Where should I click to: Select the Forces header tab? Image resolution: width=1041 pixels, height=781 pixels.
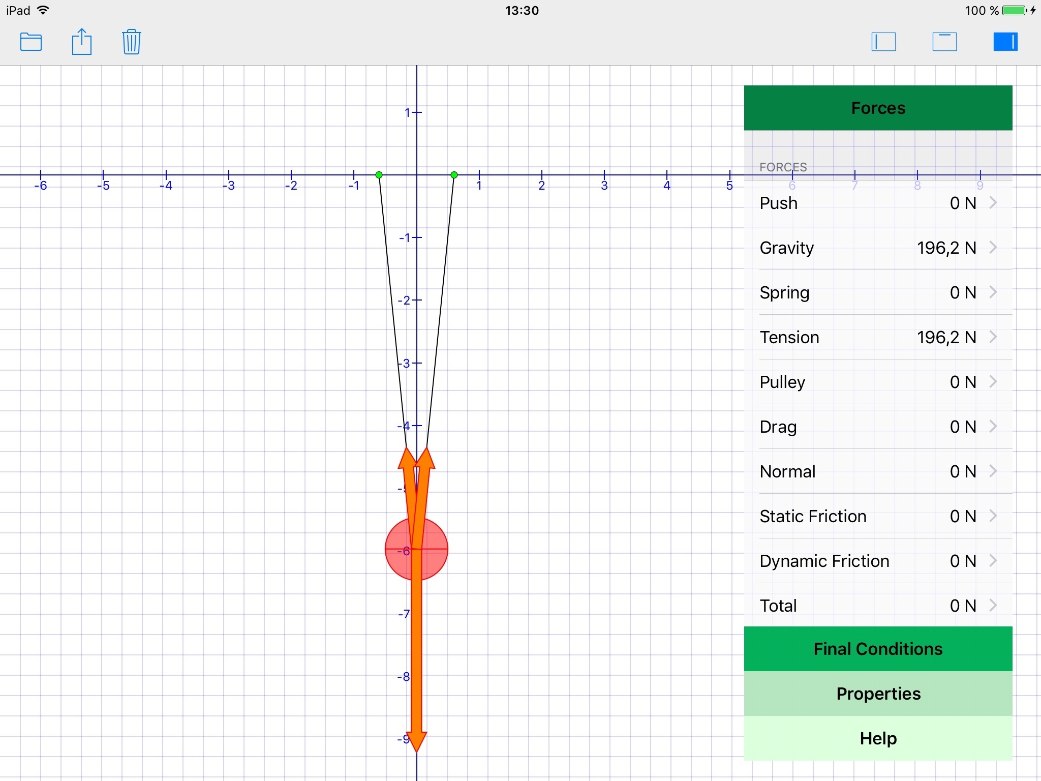coord(878,108)
